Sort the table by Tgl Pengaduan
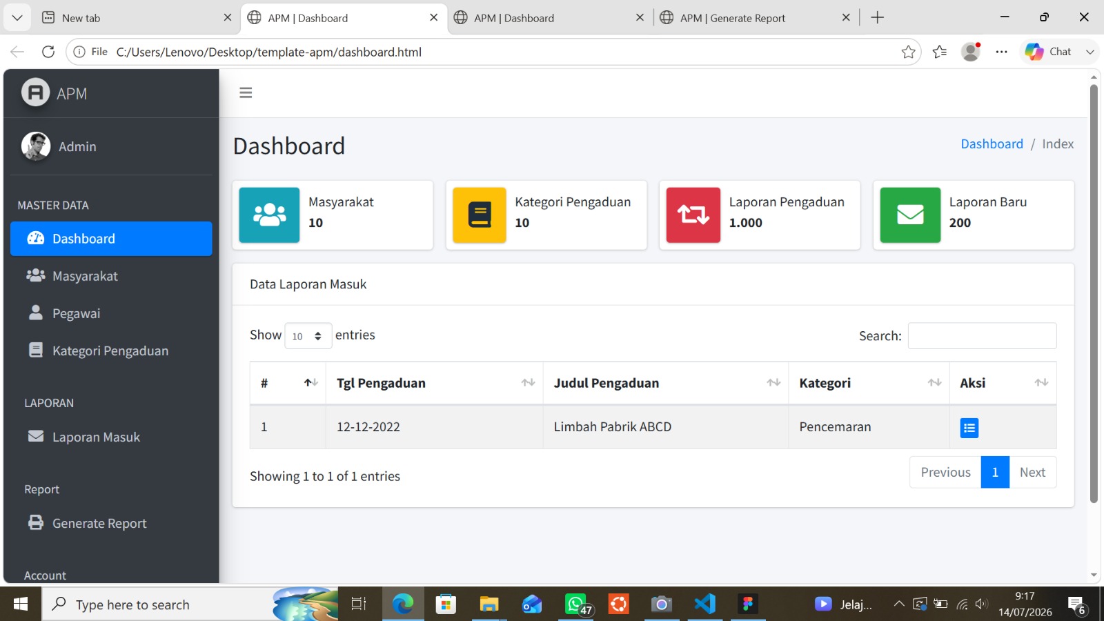Image resolution: width=1104 pixels, height=621 pixels. [435, 383]
